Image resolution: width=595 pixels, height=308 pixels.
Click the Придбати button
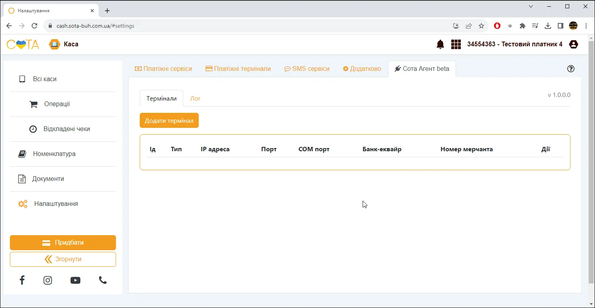pyautogui.click(x=63, y=243)
